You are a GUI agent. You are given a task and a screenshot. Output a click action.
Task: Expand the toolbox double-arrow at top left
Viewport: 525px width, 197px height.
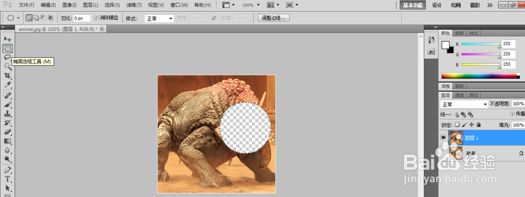click(3, 27)
